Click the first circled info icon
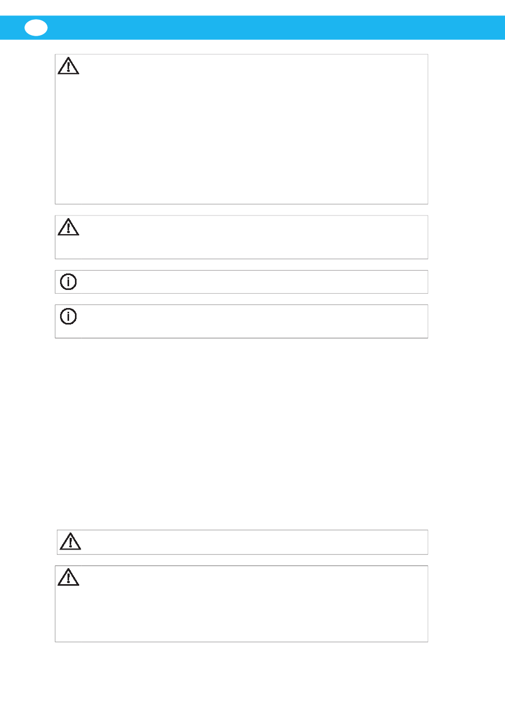This screenshot has height=715, width=505. 68,281
